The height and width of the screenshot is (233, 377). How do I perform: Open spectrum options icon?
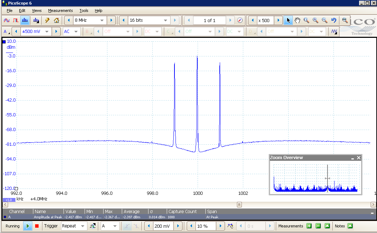(36, 20)
